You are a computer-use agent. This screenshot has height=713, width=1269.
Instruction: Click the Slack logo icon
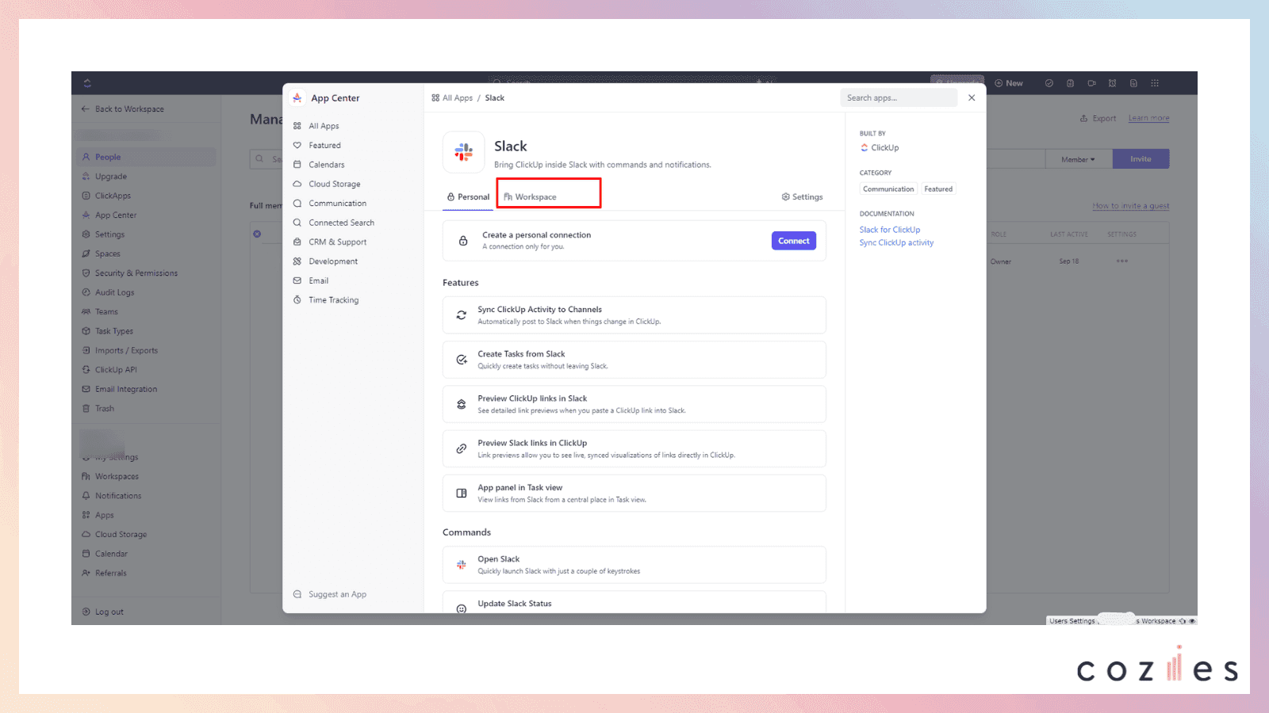[464, 152]
